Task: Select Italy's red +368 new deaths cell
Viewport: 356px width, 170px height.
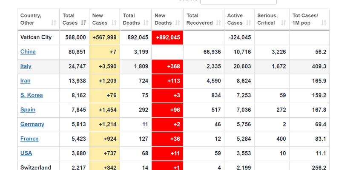Action: 167,66
